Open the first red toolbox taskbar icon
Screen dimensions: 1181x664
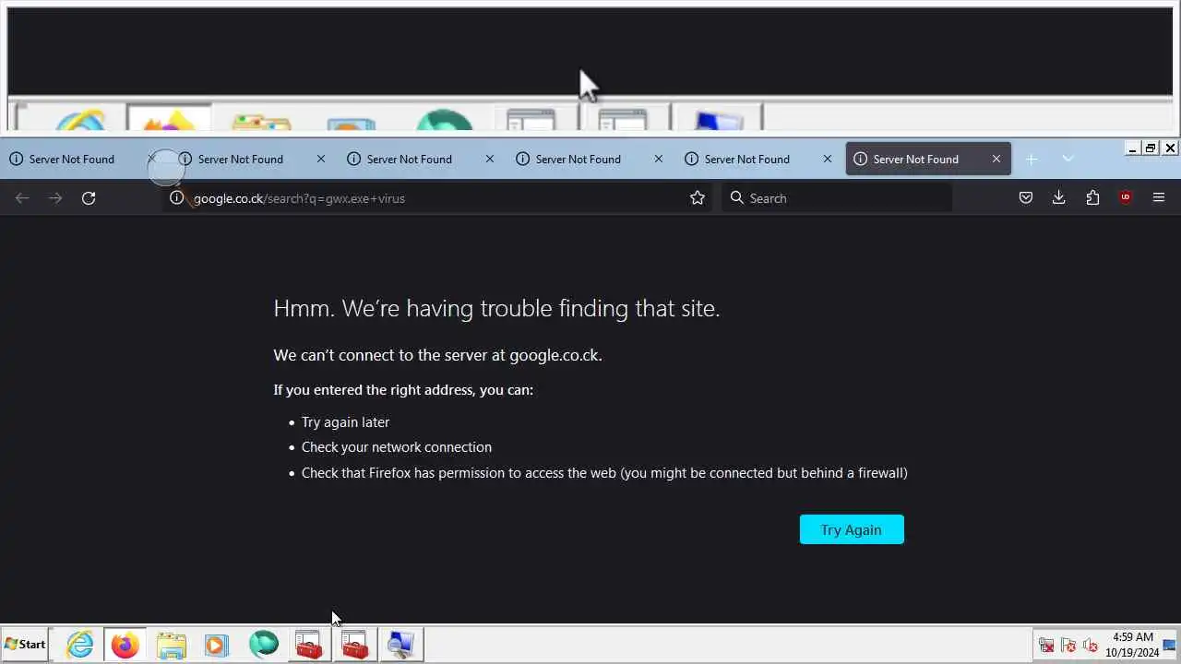pyautogui.click(x=309, y=644)
